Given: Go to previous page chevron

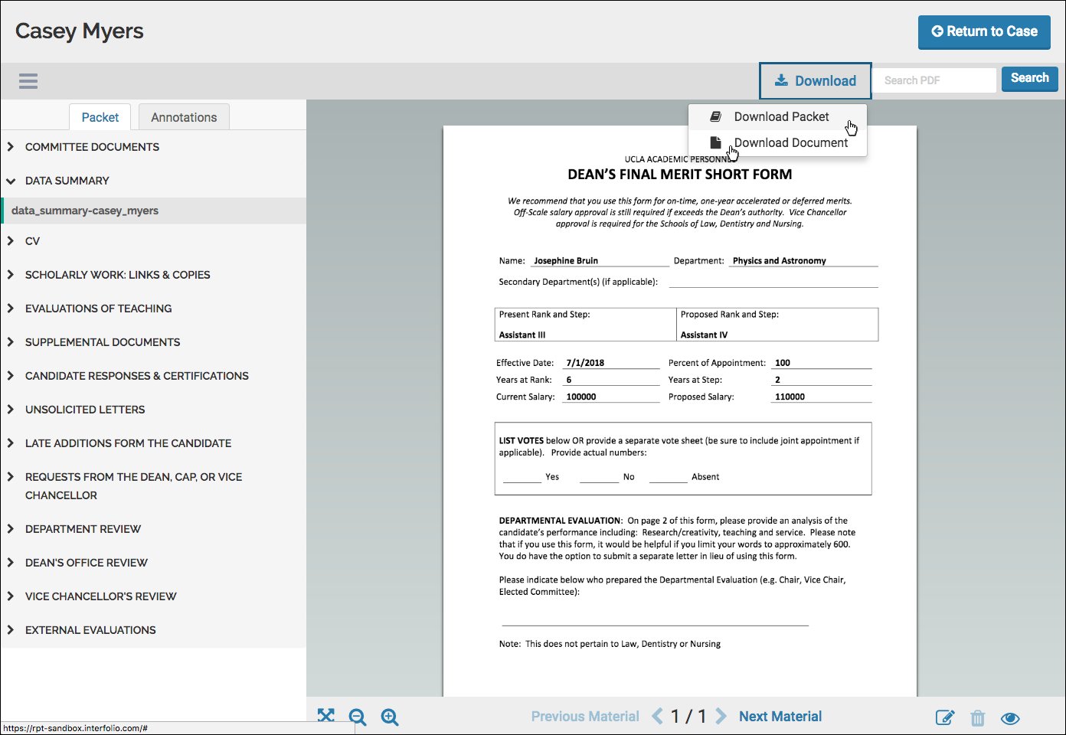Looking at the screenshot, I should click(657, 716).
